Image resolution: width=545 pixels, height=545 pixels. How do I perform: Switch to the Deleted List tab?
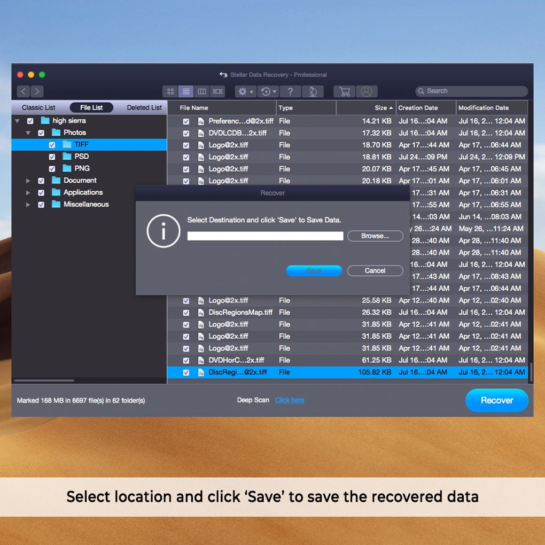(144, 108)
